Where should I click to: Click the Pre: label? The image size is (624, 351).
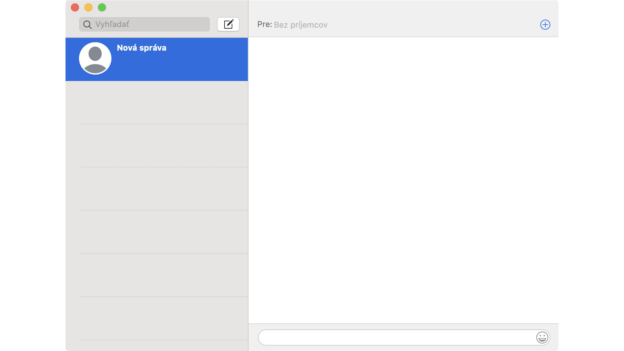tap(264, 24)
